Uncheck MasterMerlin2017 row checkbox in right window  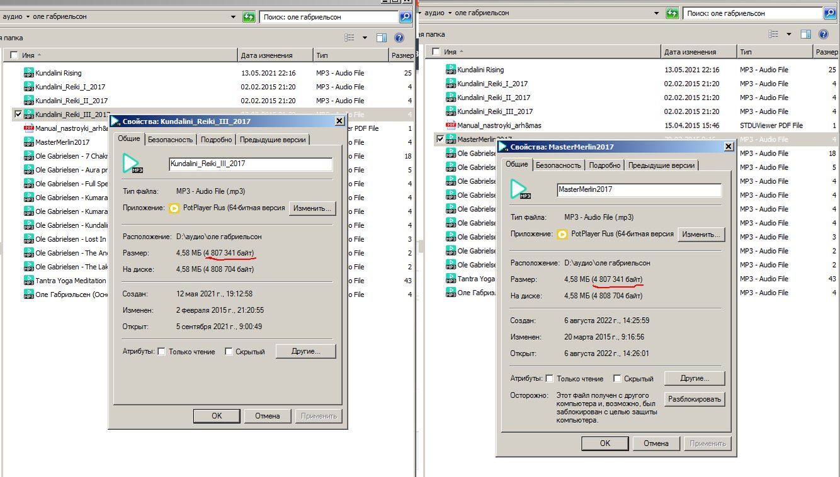[x=440, y=139]
